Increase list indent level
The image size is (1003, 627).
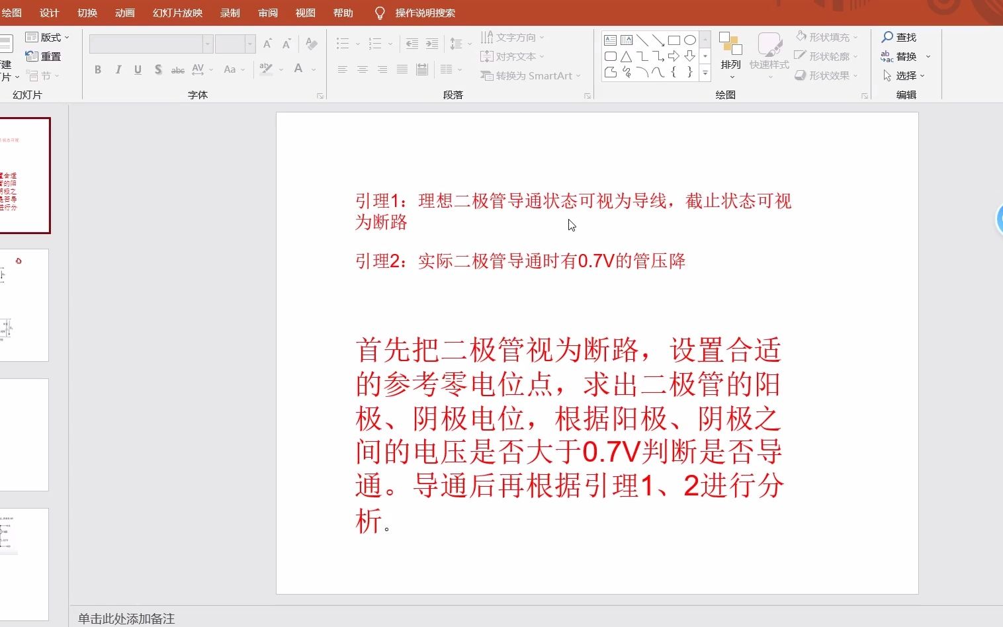pos(431,44)
